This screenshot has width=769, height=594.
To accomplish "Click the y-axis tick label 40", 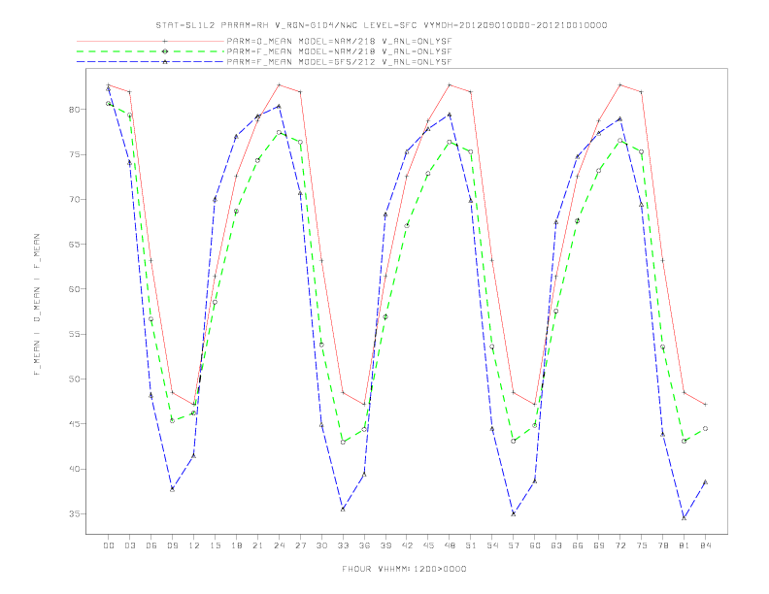I will tap(74, 469).
